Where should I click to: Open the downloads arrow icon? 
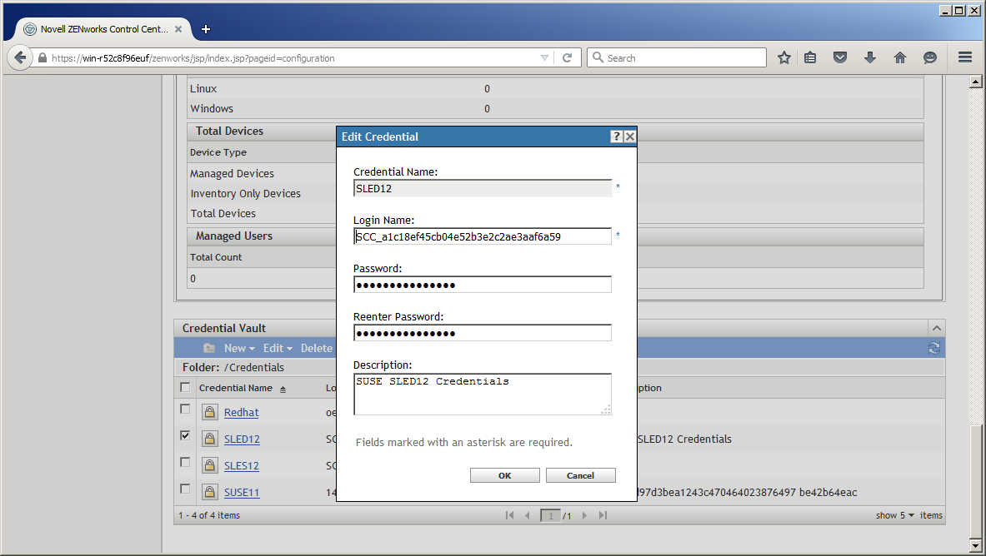[869, 57]
